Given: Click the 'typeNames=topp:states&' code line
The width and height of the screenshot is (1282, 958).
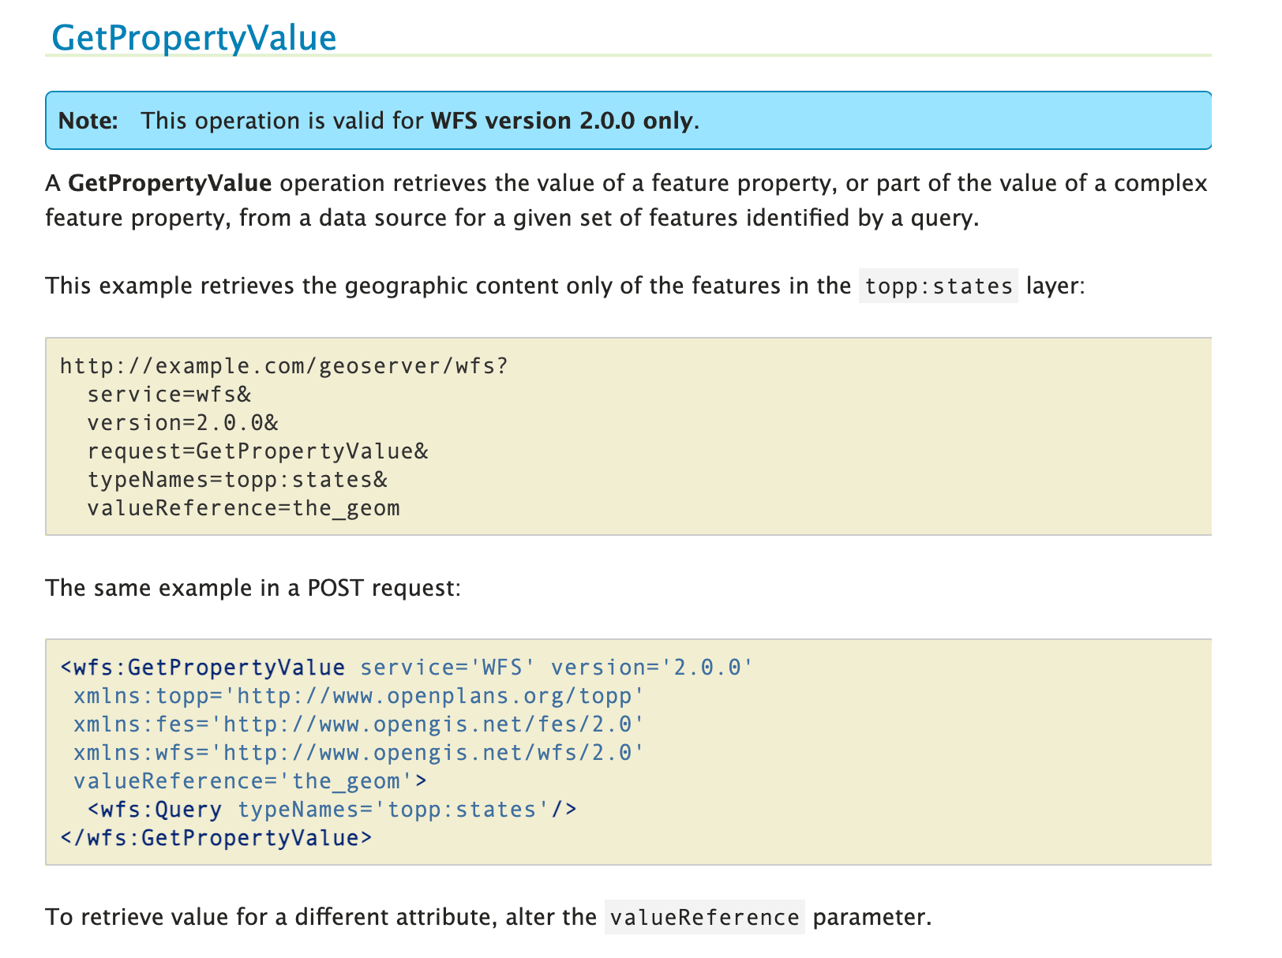Looking at the screenshot, I should tap(238, 480).
